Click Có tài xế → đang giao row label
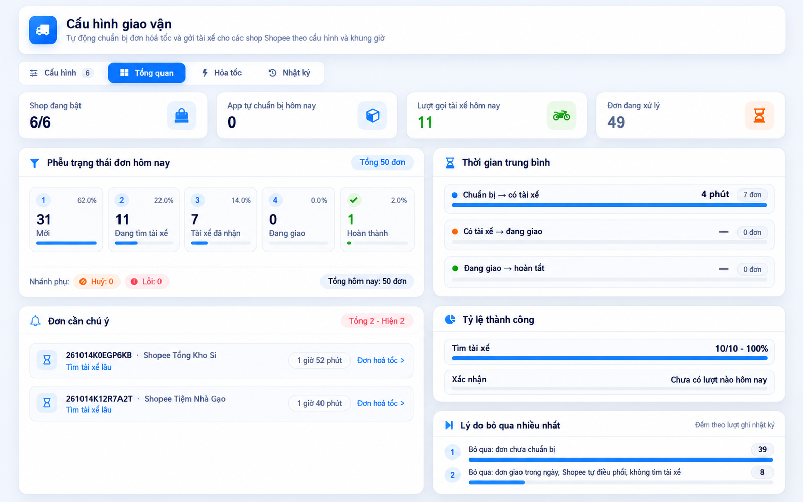Image resolution: width=803 pixels, height=502 pixels. 503,232
